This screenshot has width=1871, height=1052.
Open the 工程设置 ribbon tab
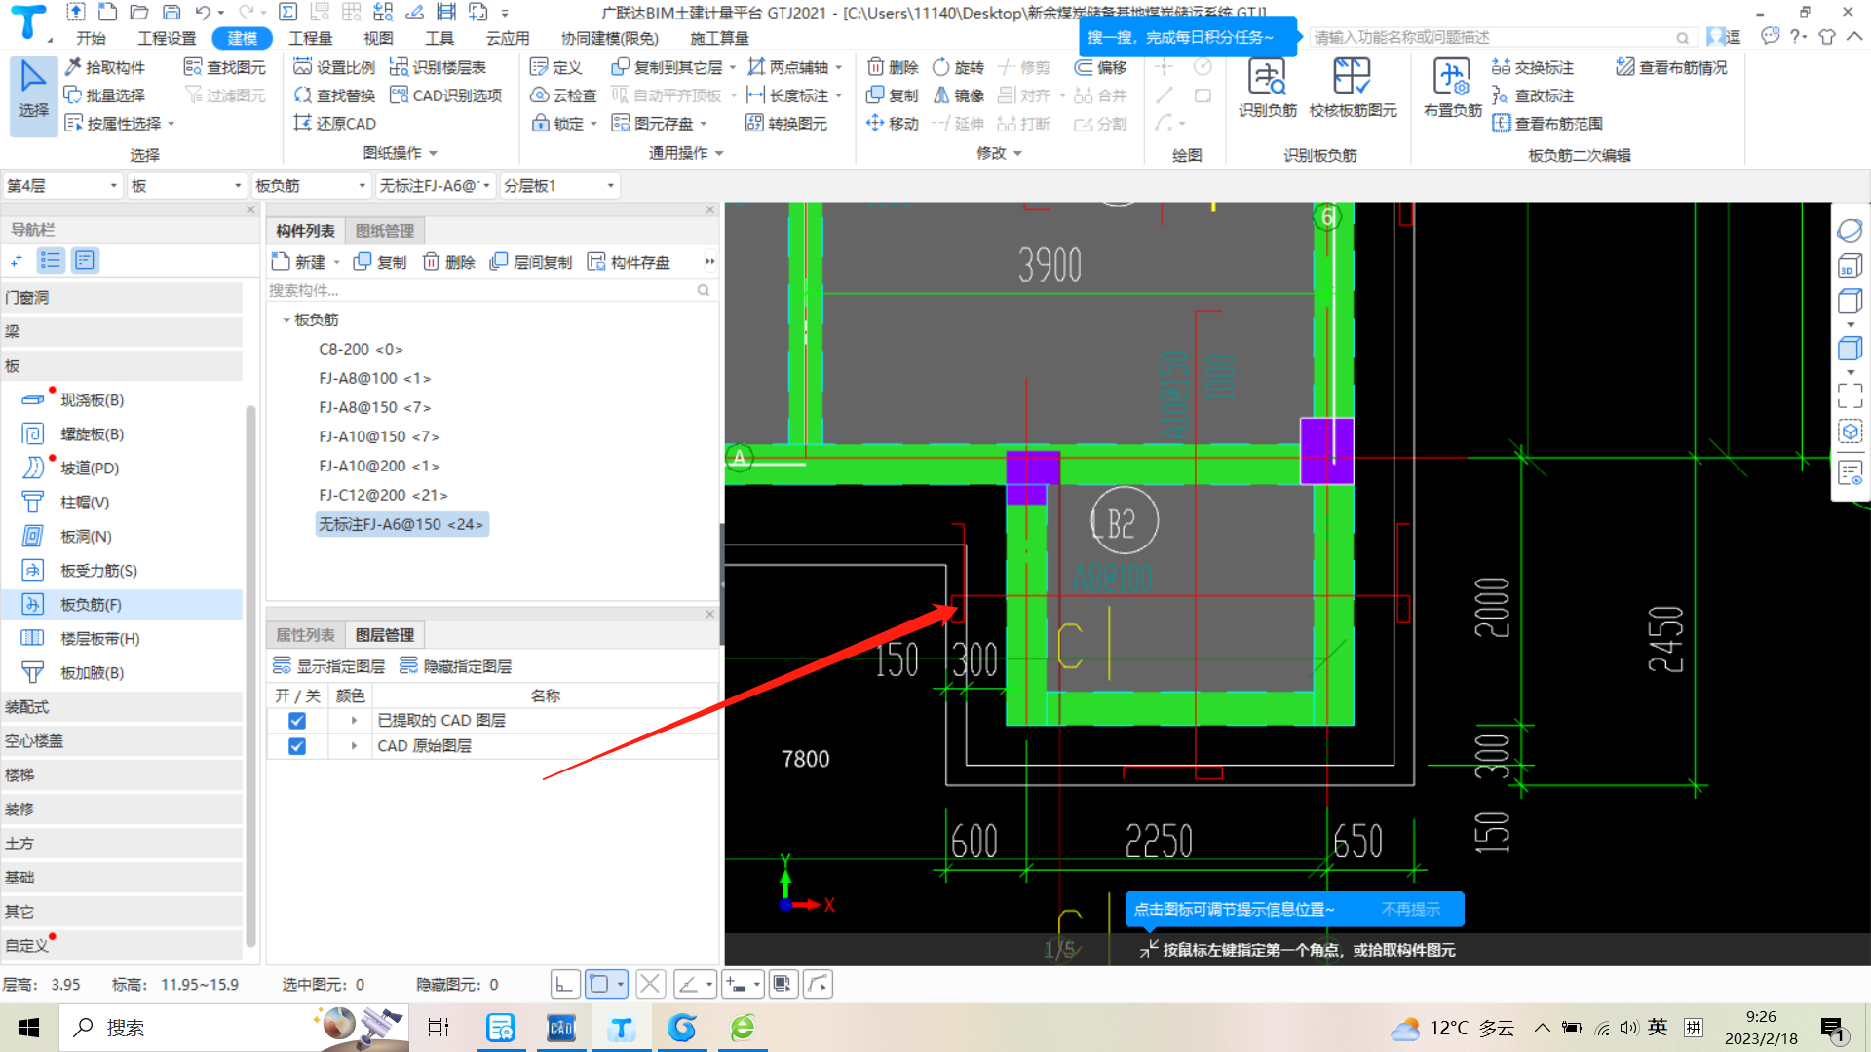pyautogui.click(x=167, y=38)
